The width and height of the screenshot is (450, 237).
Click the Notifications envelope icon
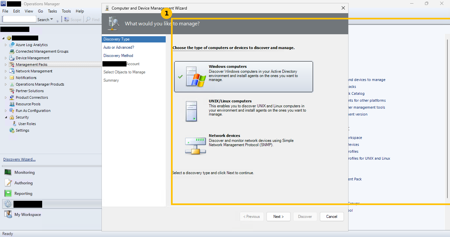[x=12, y=78]
